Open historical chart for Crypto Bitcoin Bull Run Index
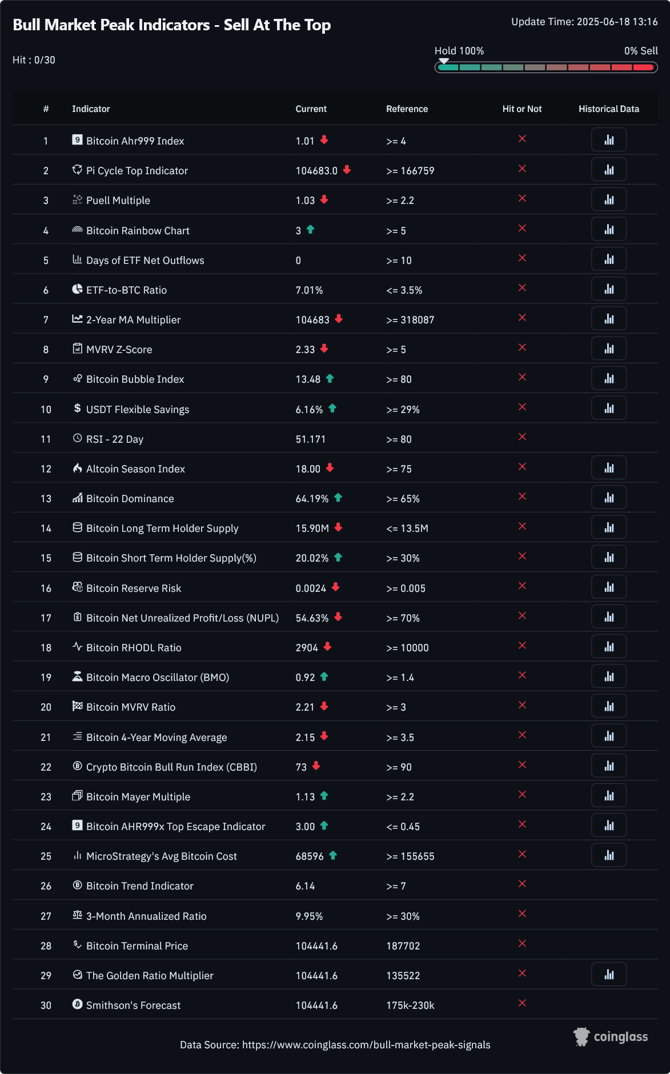The height and width of the screenshot is (1074, 670). [x=609, y=766]
